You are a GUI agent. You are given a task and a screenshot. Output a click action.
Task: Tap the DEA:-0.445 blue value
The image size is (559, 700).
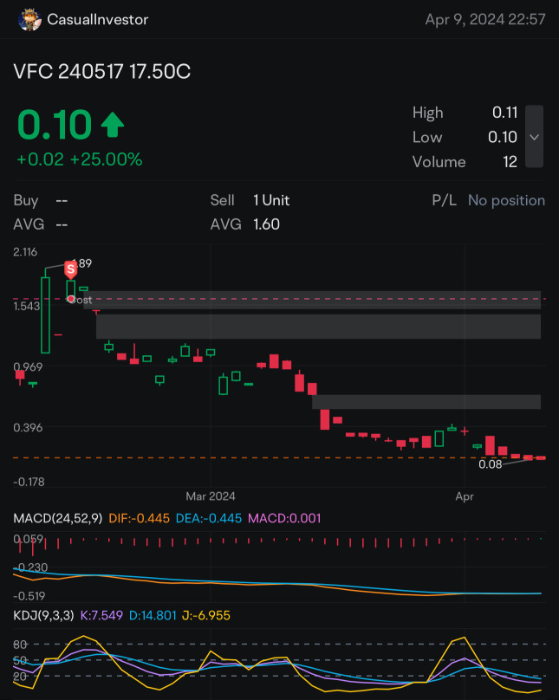209,518
